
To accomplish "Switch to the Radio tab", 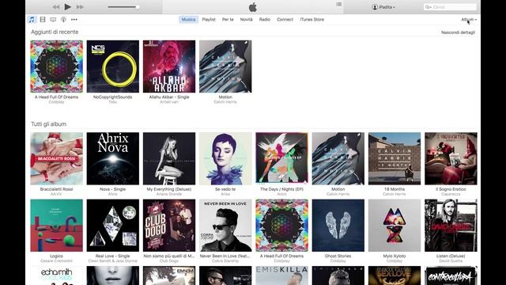I will click(x=265, y=19).
